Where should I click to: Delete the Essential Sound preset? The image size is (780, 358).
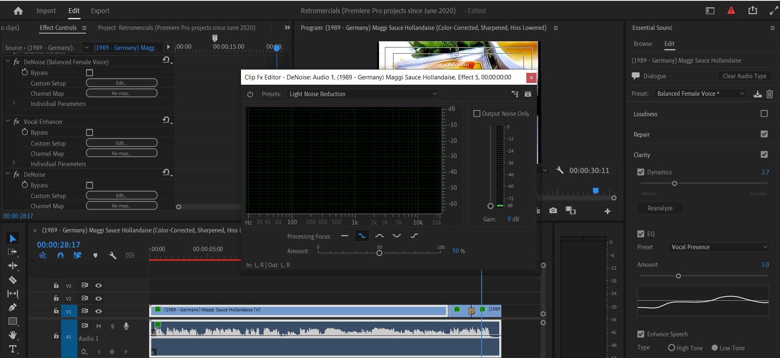(x=770, y=94)
